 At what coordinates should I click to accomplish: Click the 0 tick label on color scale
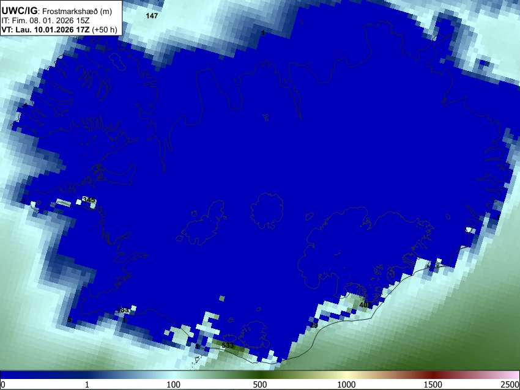coord(3,384)
